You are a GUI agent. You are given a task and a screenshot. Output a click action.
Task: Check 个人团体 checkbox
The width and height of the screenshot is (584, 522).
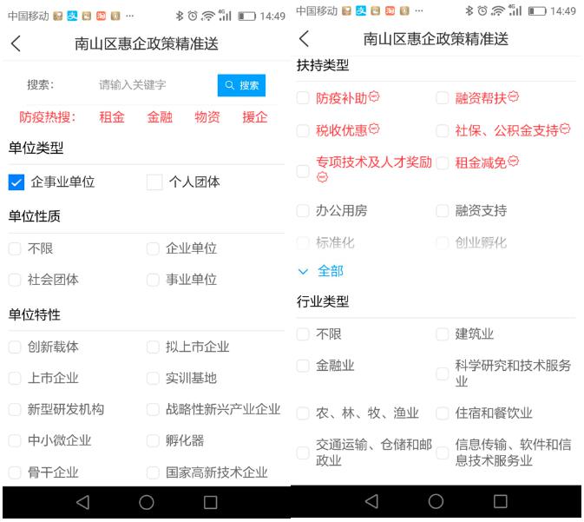(x=154, y=182)
